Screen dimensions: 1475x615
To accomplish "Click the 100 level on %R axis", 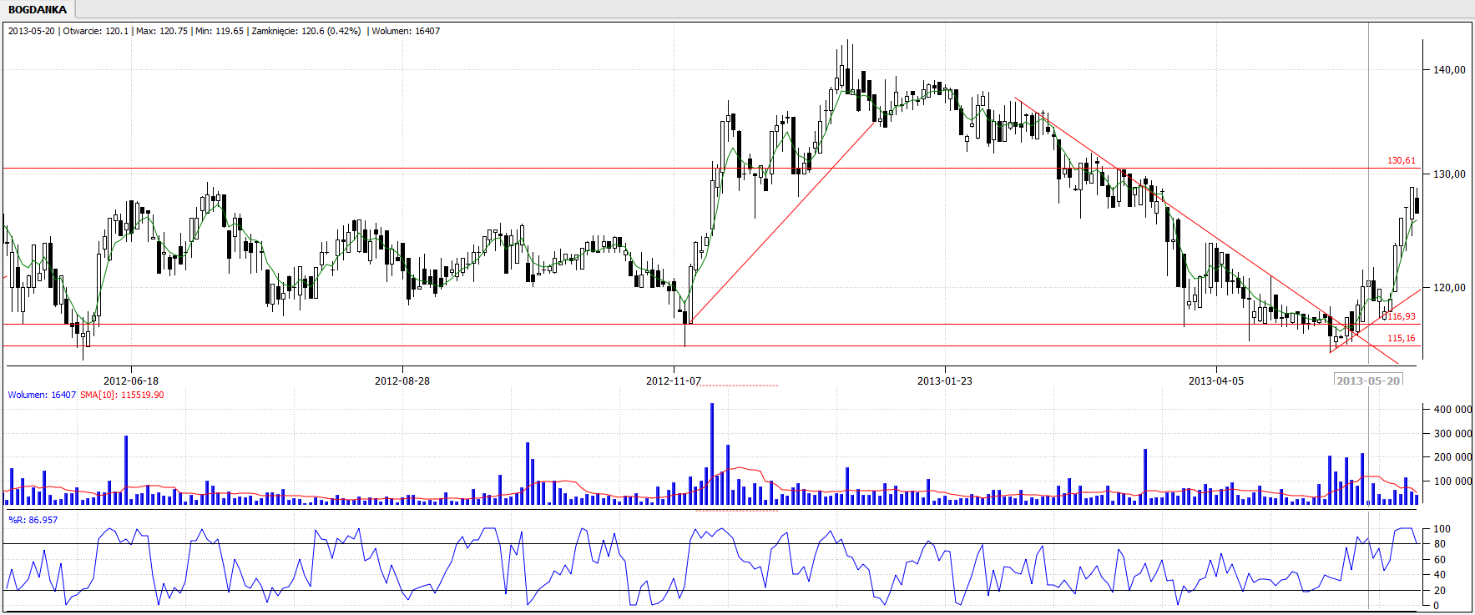I will coord(1442,529).
